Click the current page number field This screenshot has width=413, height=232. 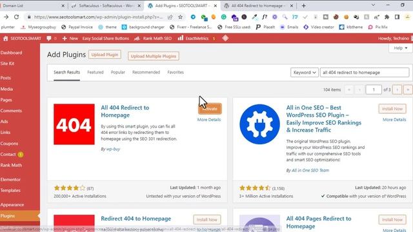(x=374, y=90)
